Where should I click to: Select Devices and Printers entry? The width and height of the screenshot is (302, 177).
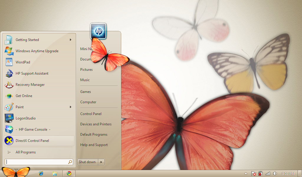96,124
